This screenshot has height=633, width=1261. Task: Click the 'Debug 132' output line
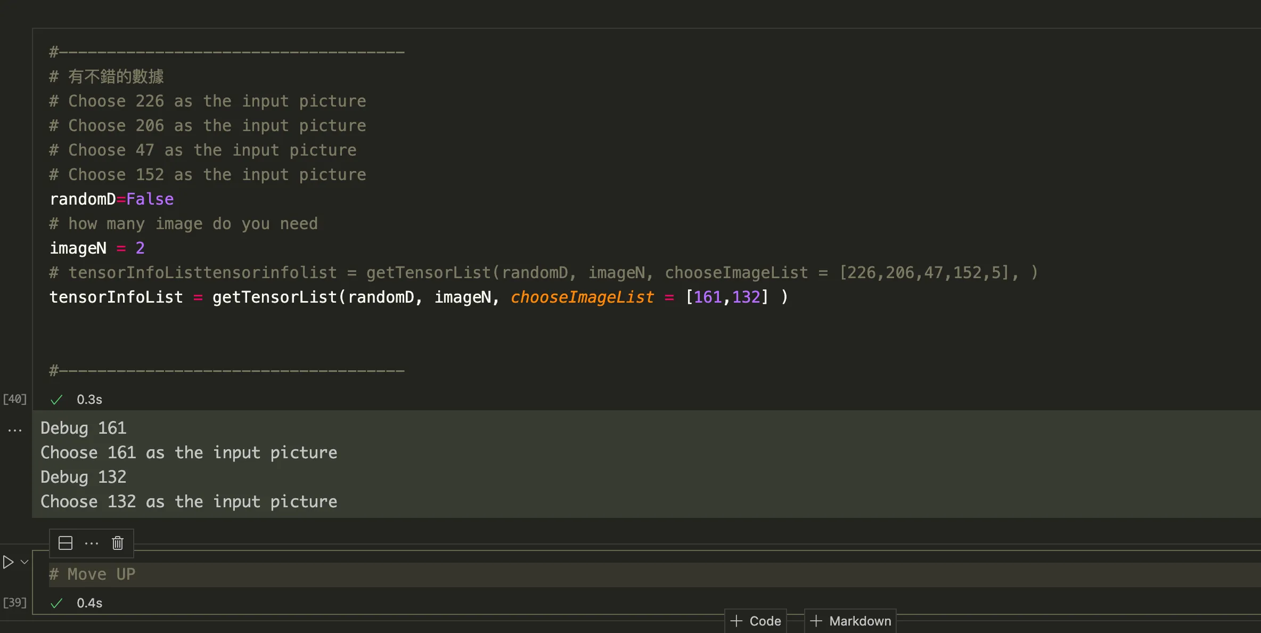[x=84, y=477]
